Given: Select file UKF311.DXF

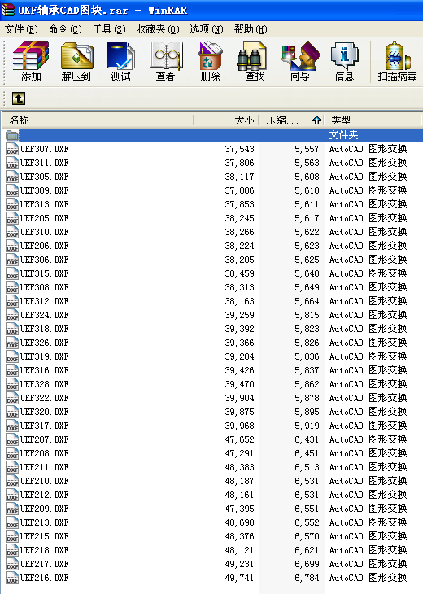Looking at the screenshot, I should tap(45, 163).
